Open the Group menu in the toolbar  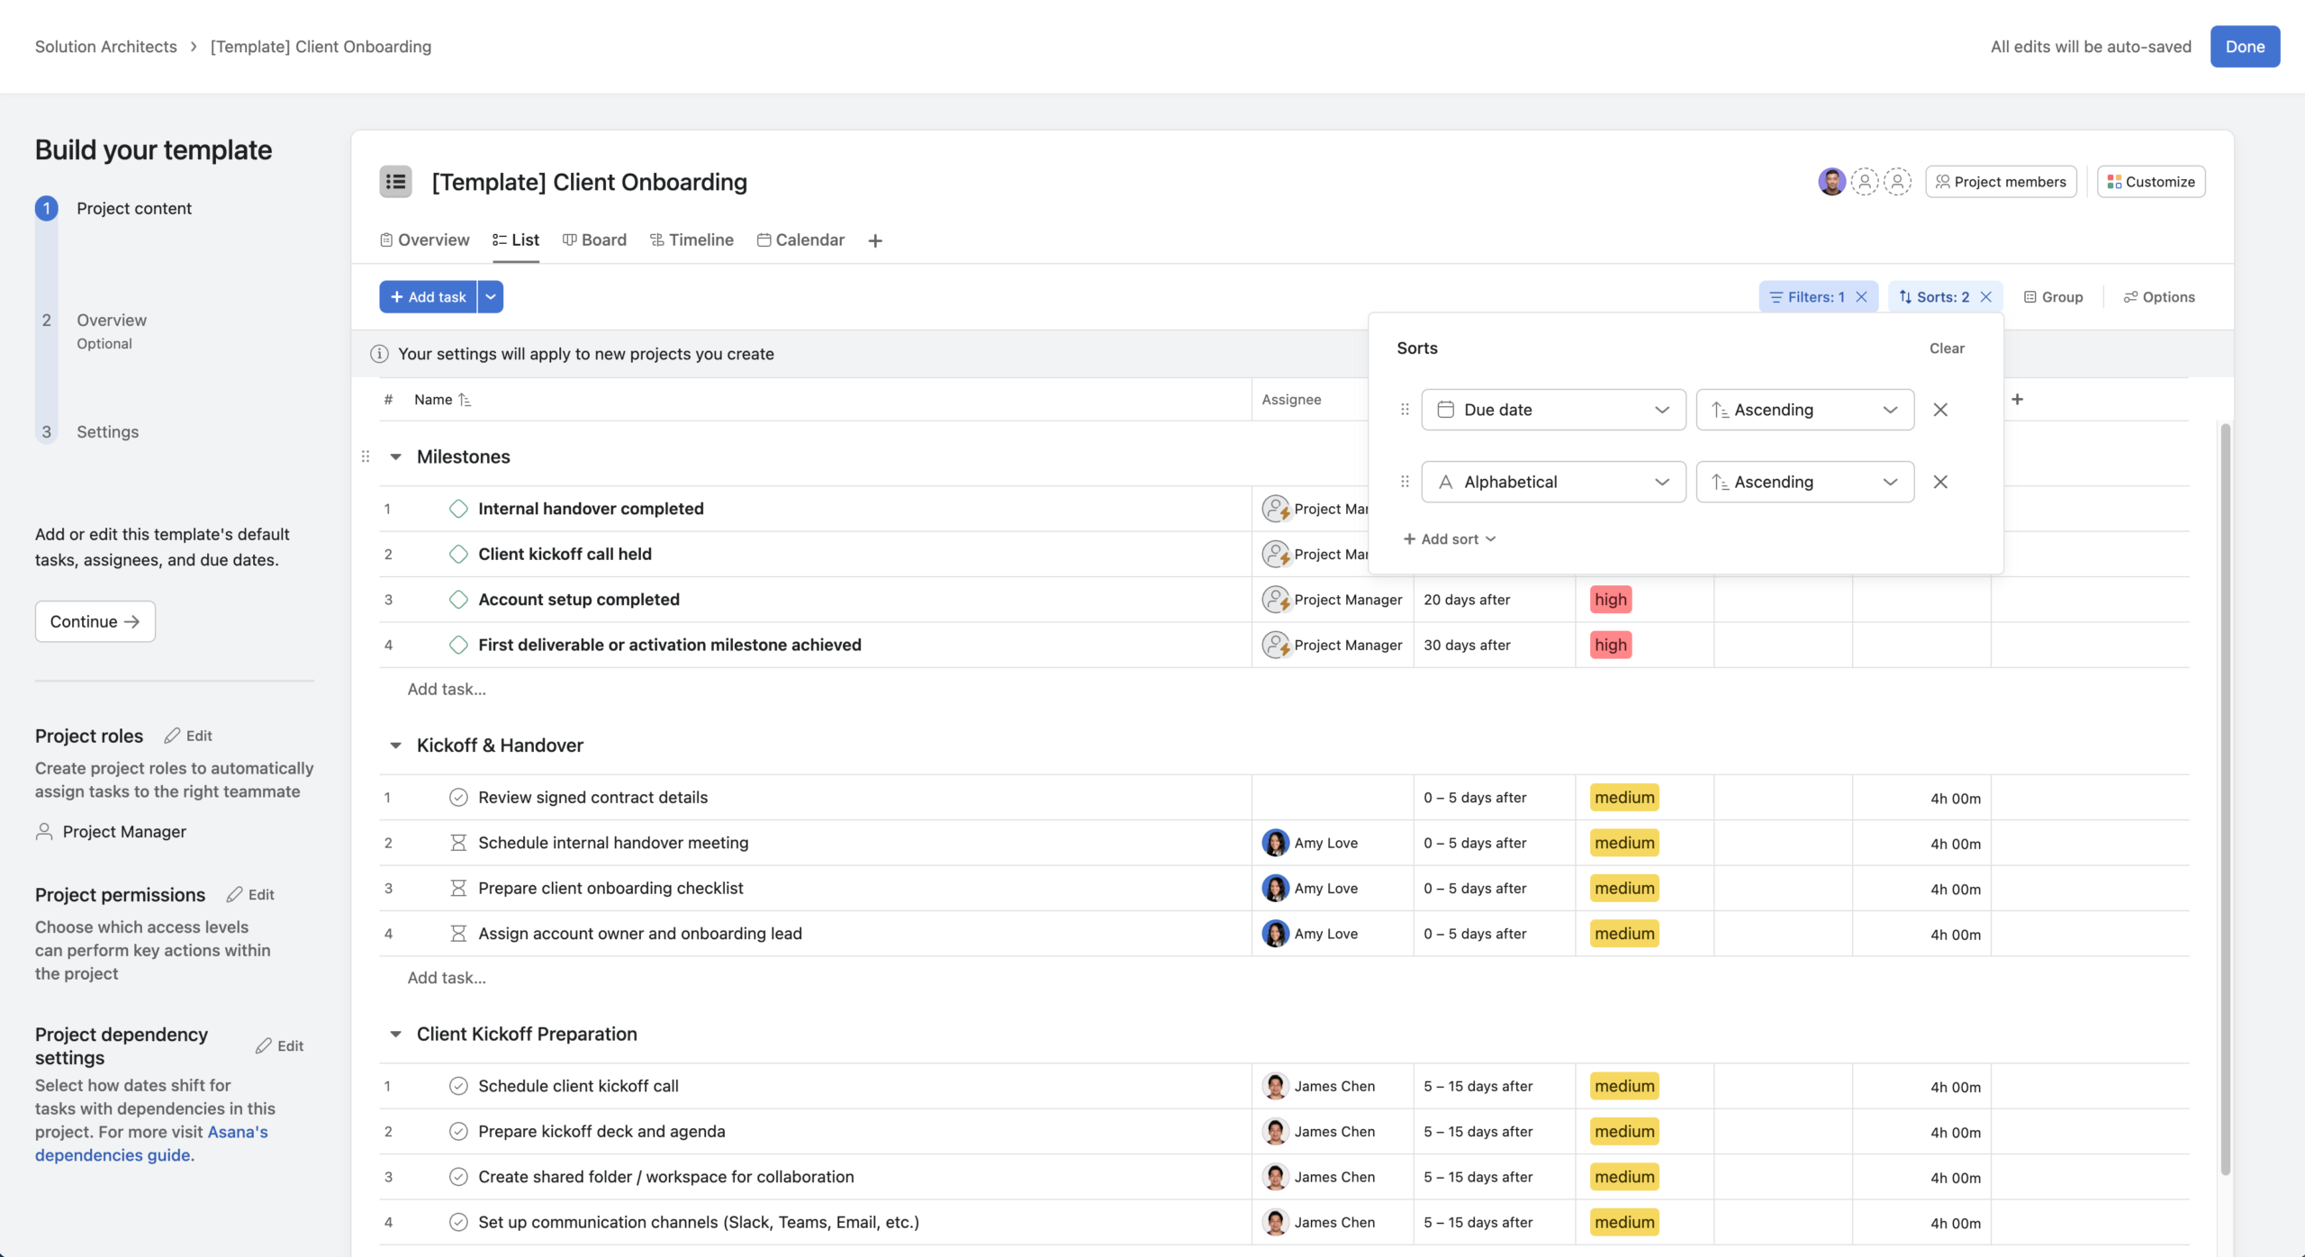[x=2056, y=296]
